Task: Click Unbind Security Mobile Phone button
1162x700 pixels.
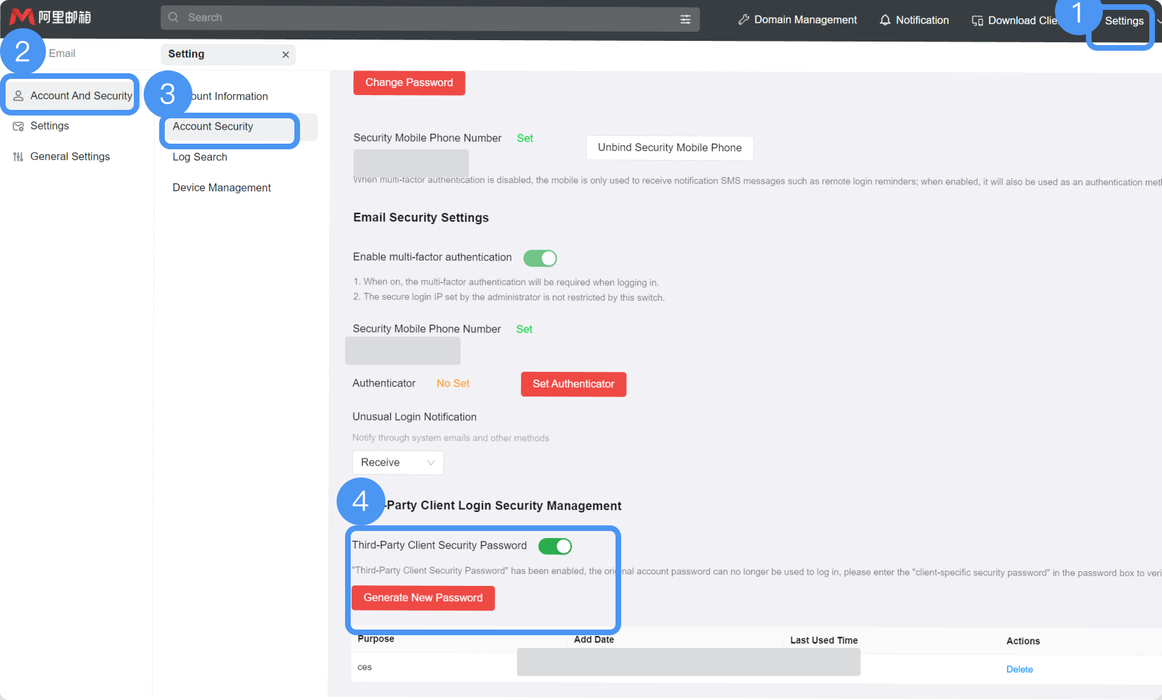Action: point(670,148)
